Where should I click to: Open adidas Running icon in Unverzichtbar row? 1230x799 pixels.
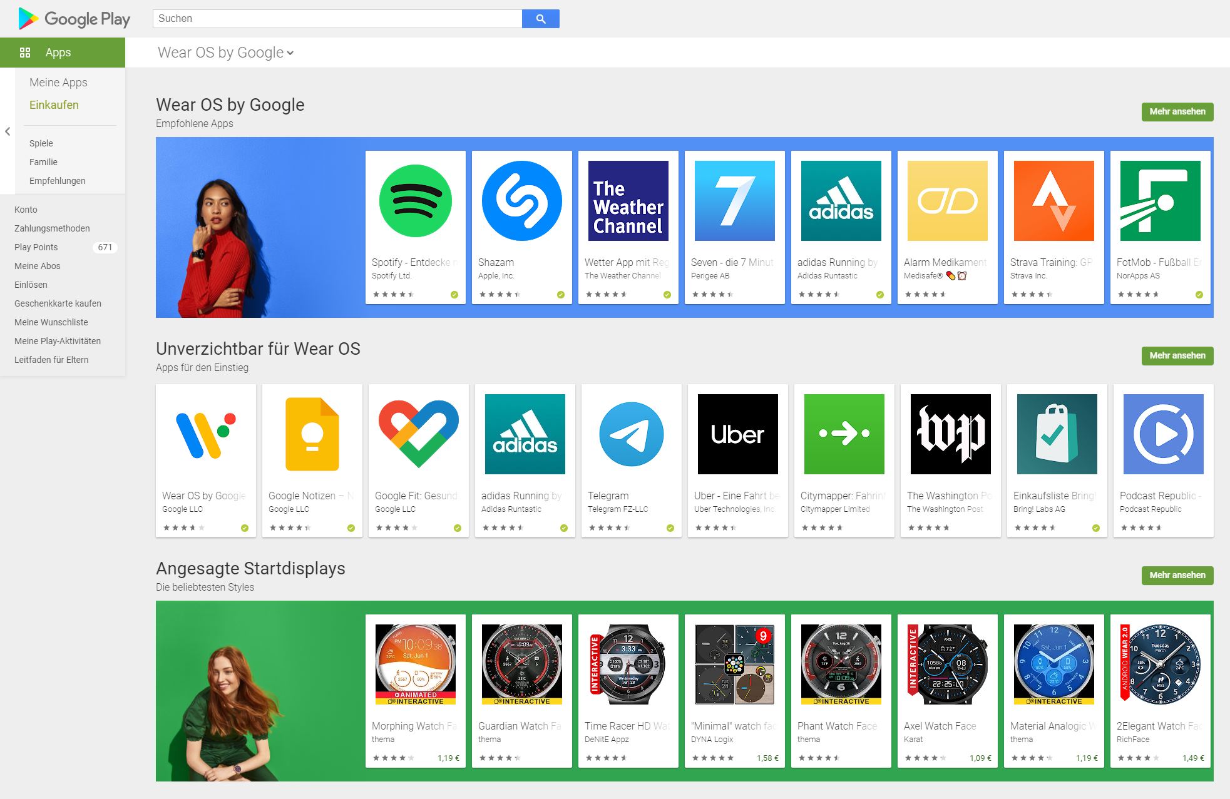[525, 434]
